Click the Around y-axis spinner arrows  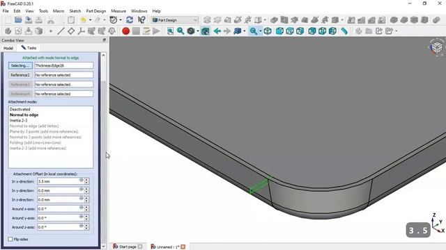(x=86, y=218)
